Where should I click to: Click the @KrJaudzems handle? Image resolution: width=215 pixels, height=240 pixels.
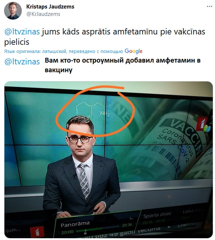(43, 14)
